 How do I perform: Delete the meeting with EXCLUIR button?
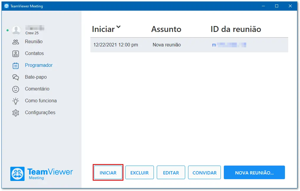(x=139, y=173)
